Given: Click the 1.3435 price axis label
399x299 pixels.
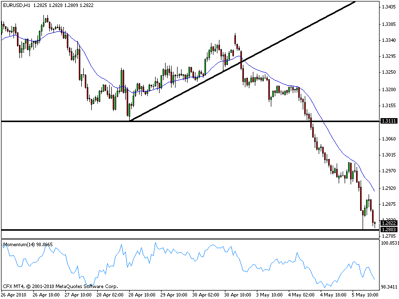Looking at the screenshot, I should pyautogui.click(x=389, y=7).
